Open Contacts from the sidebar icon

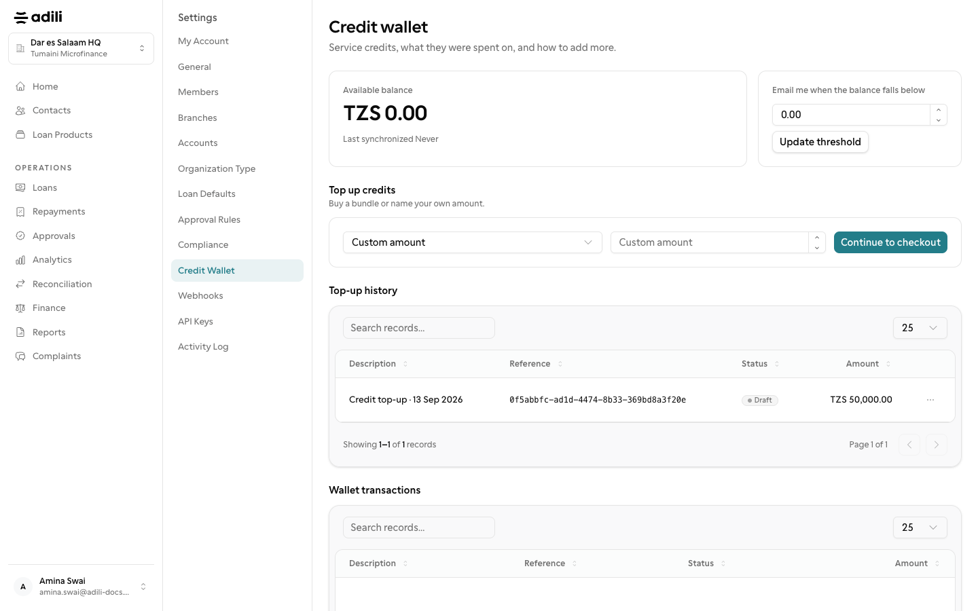[x=20, y=111]
